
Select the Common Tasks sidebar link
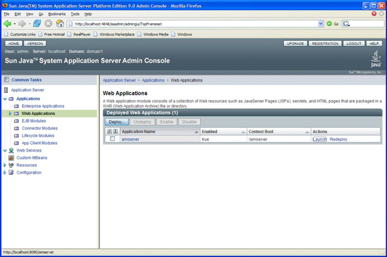[26, 80]
